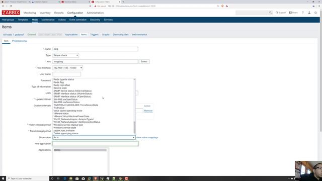Go to Event correlation submenu
Screen dimensions: 322x181
78,20
